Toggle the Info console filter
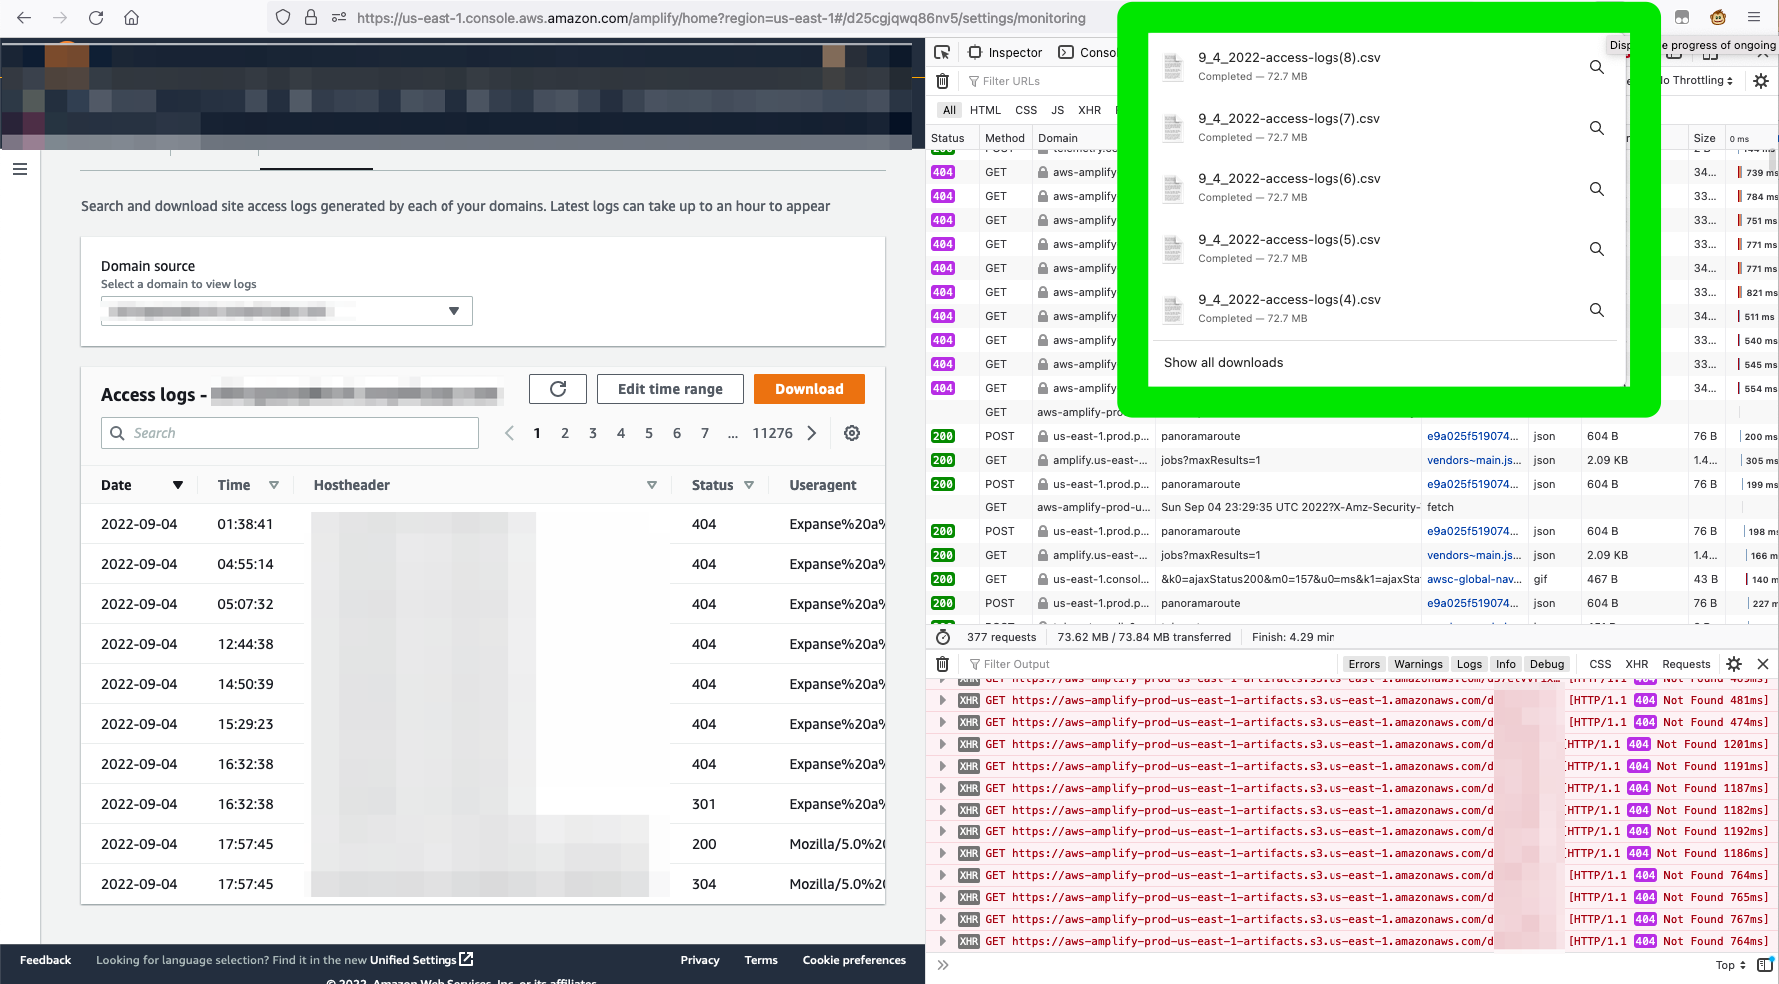1779x984 pixels. coord(1506,664)
